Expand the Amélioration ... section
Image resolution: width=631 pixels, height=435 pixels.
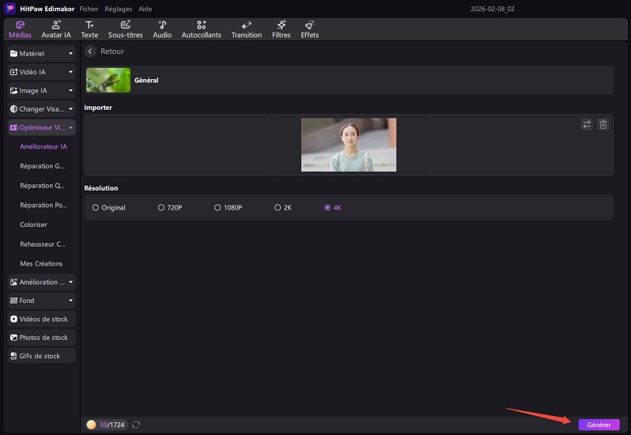tap(42, 282)
